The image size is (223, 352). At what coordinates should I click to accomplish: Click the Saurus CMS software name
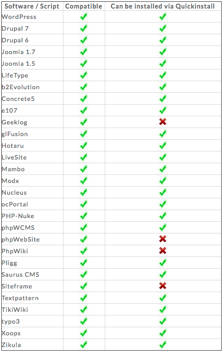pos(20,274)
